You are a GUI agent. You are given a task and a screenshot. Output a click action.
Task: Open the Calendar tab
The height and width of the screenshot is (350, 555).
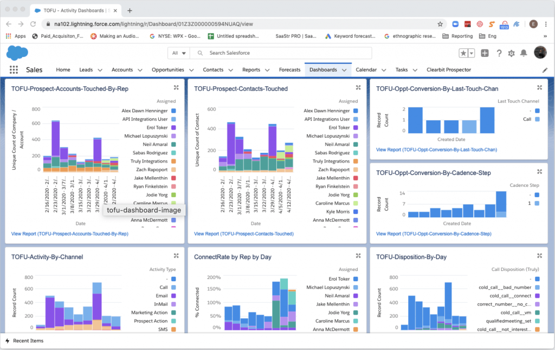(366, 70)
